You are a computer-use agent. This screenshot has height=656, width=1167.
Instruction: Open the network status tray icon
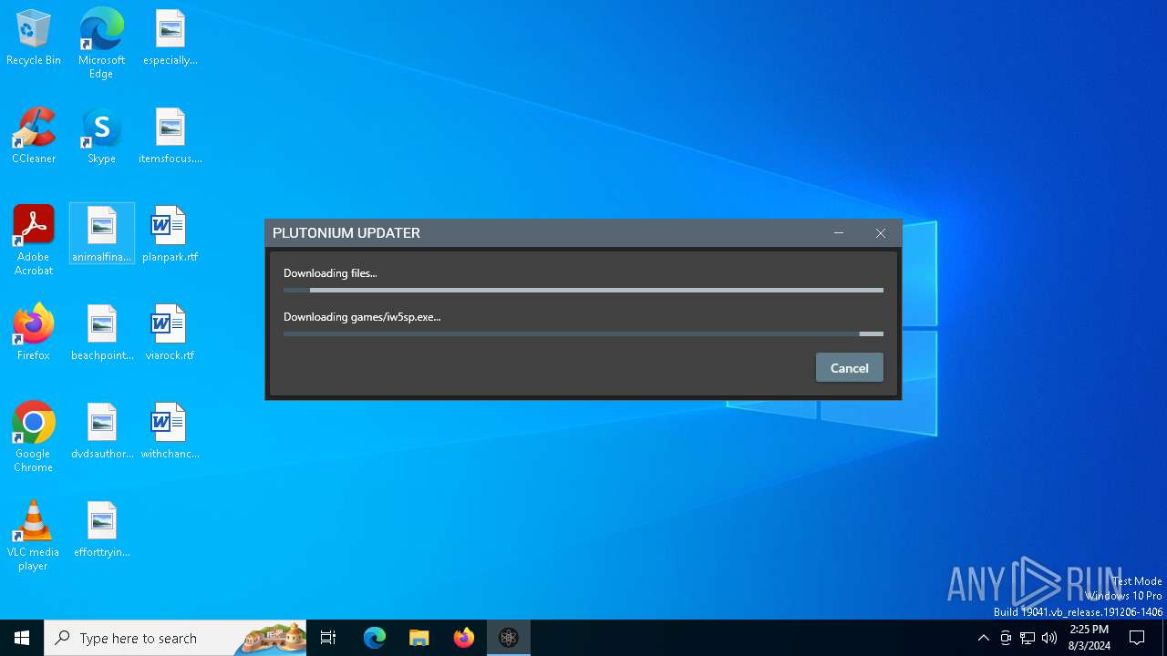click(1028, 638)
